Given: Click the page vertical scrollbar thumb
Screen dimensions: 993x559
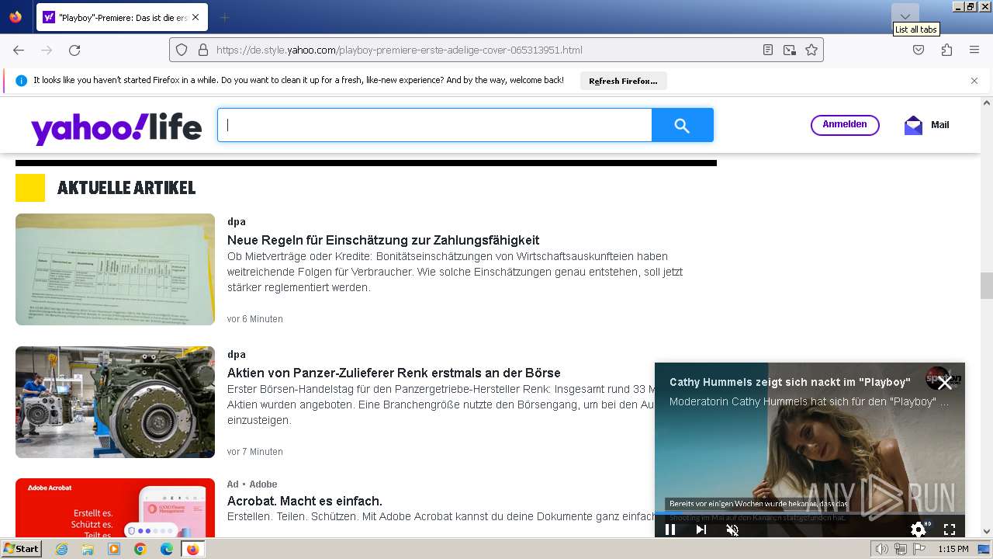Looking at the screenshot, I should pos(987,286).
